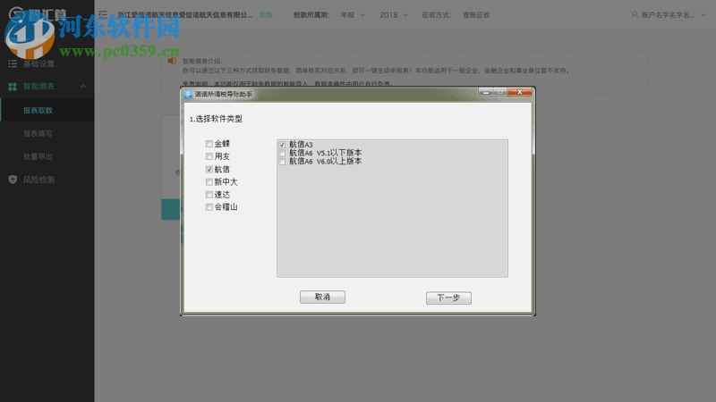Click the speaker announcement icon
Screen dimensions: 716x402
click(172, 61)
